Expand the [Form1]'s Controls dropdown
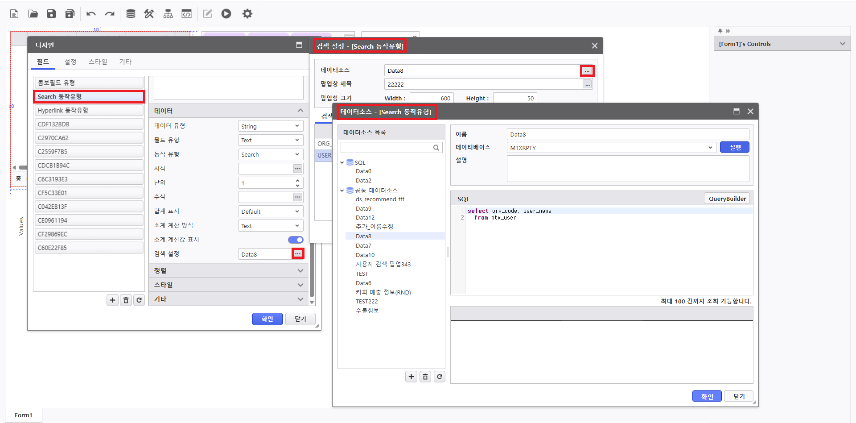 842,44
